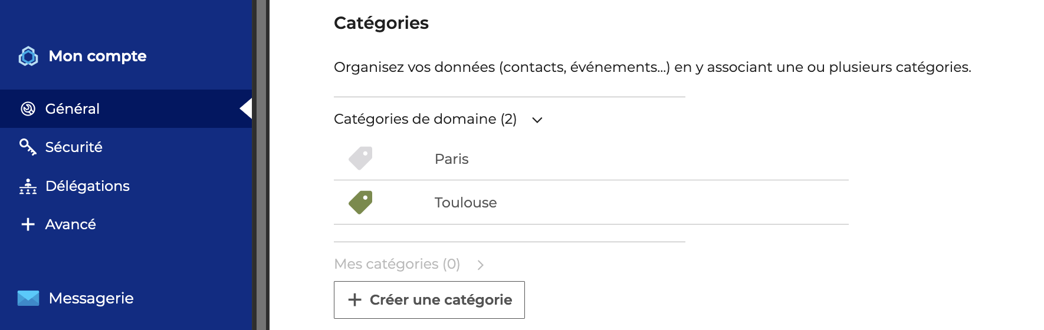This screenshot has width=1044, height=330.
Task: Toggle the Catégories de domaine (2) header
Action: tap(438, 119)
